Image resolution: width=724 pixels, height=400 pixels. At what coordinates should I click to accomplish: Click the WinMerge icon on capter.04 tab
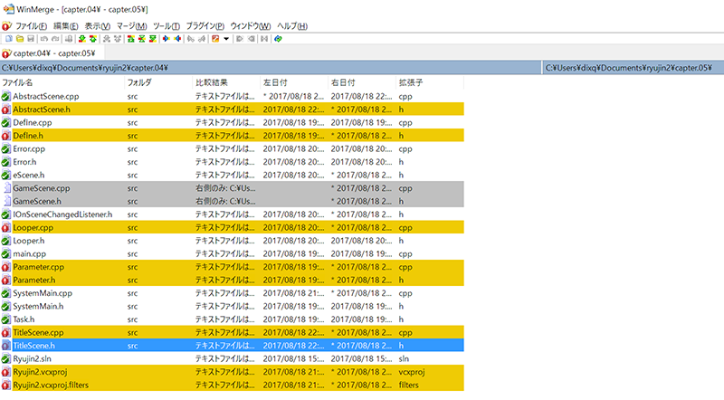6,53
